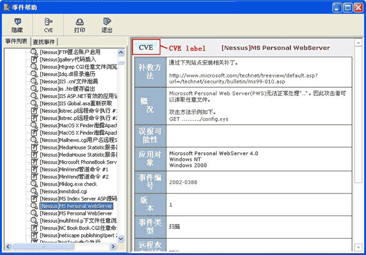Click event list scroll-down arrow
Screen dimensions: 366x255
click(122, 239)
